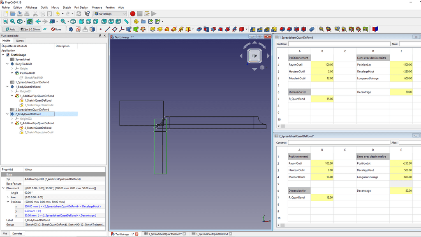Screen dimensions: 421x237
Task: Click Contenu field in 2_SpreadsheetQuartDeRond window
Action: 339,142
